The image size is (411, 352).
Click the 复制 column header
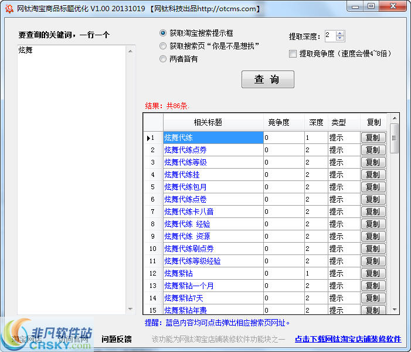(x=373, y=122)
